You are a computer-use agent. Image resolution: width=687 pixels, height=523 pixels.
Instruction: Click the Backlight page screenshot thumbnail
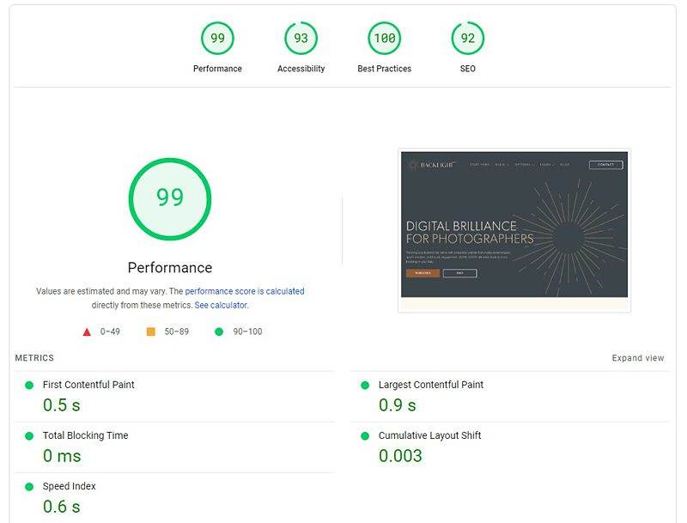click(514, 230)
